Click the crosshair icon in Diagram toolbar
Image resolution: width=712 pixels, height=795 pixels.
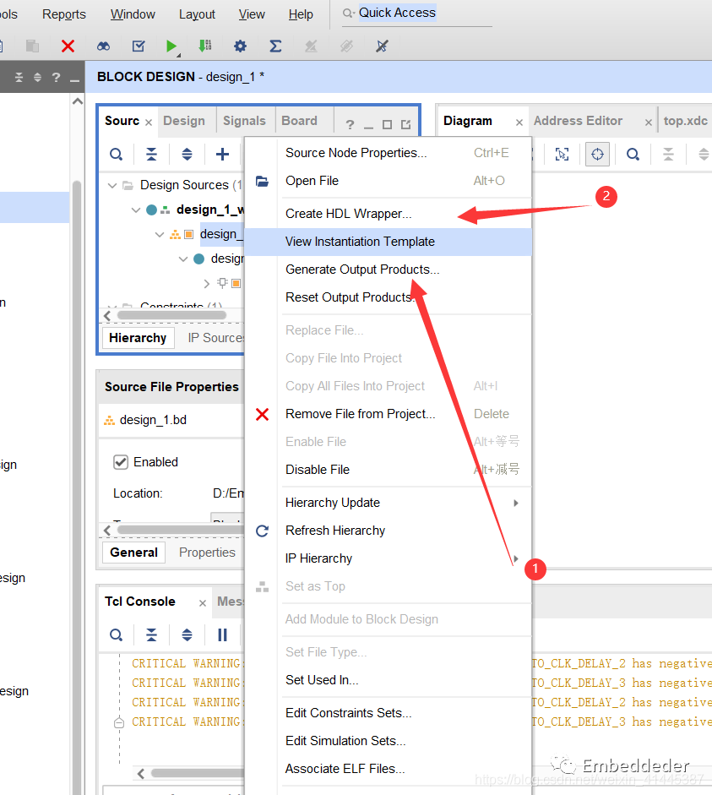(597, 154)
